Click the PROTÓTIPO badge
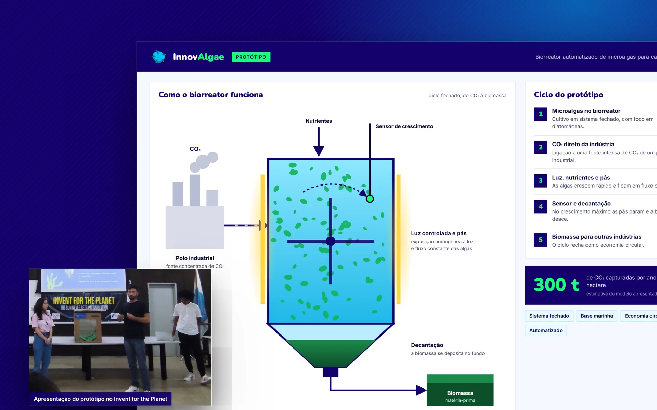Viewport: 657px width, 410px height. tap(251, 57)
